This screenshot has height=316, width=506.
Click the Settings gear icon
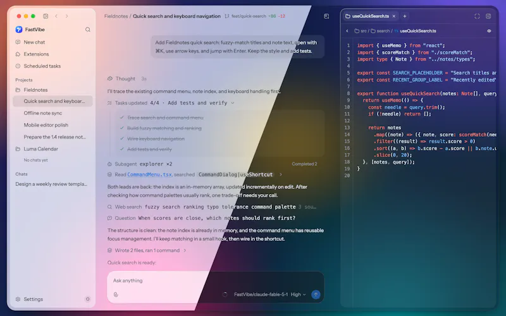click(18, 299)
